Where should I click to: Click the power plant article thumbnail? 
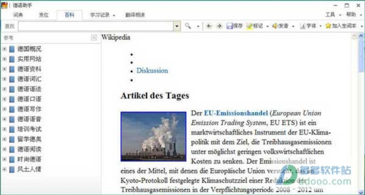tap(153, 136)
